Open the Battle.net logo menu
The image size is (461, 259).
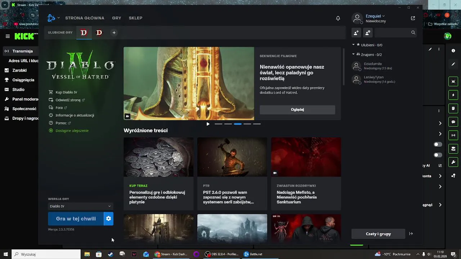(53, 18)
